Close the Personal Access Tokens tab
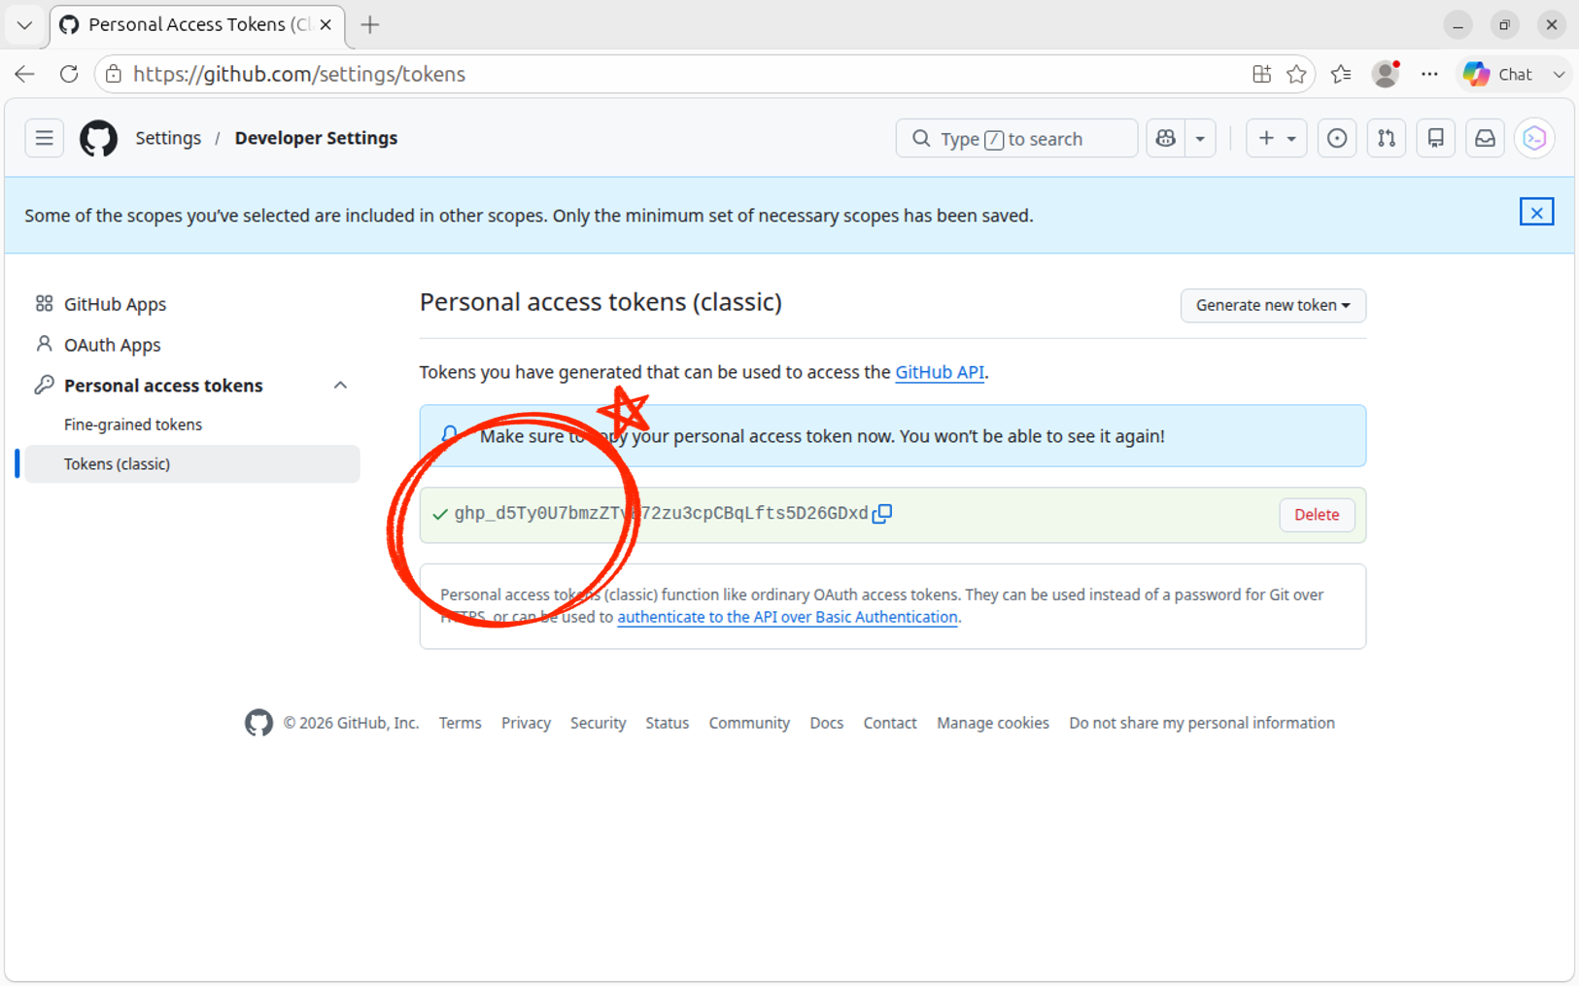Screen dimensions: 1579x986 [326, 24]
